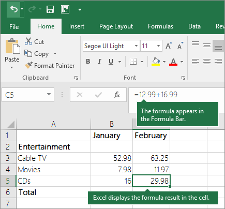Open the Formulas ribbon tab
Screen dimensions: 225x209
160,26
